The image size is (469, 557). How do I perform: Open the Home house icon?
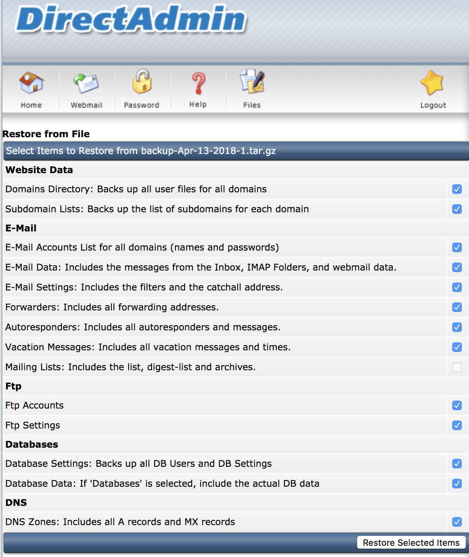(32, 83)
